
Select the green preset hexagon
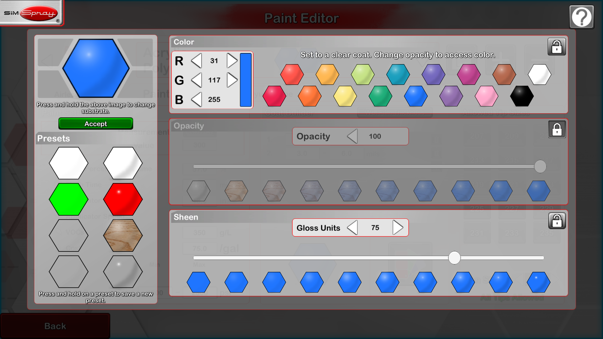point(68,199)
